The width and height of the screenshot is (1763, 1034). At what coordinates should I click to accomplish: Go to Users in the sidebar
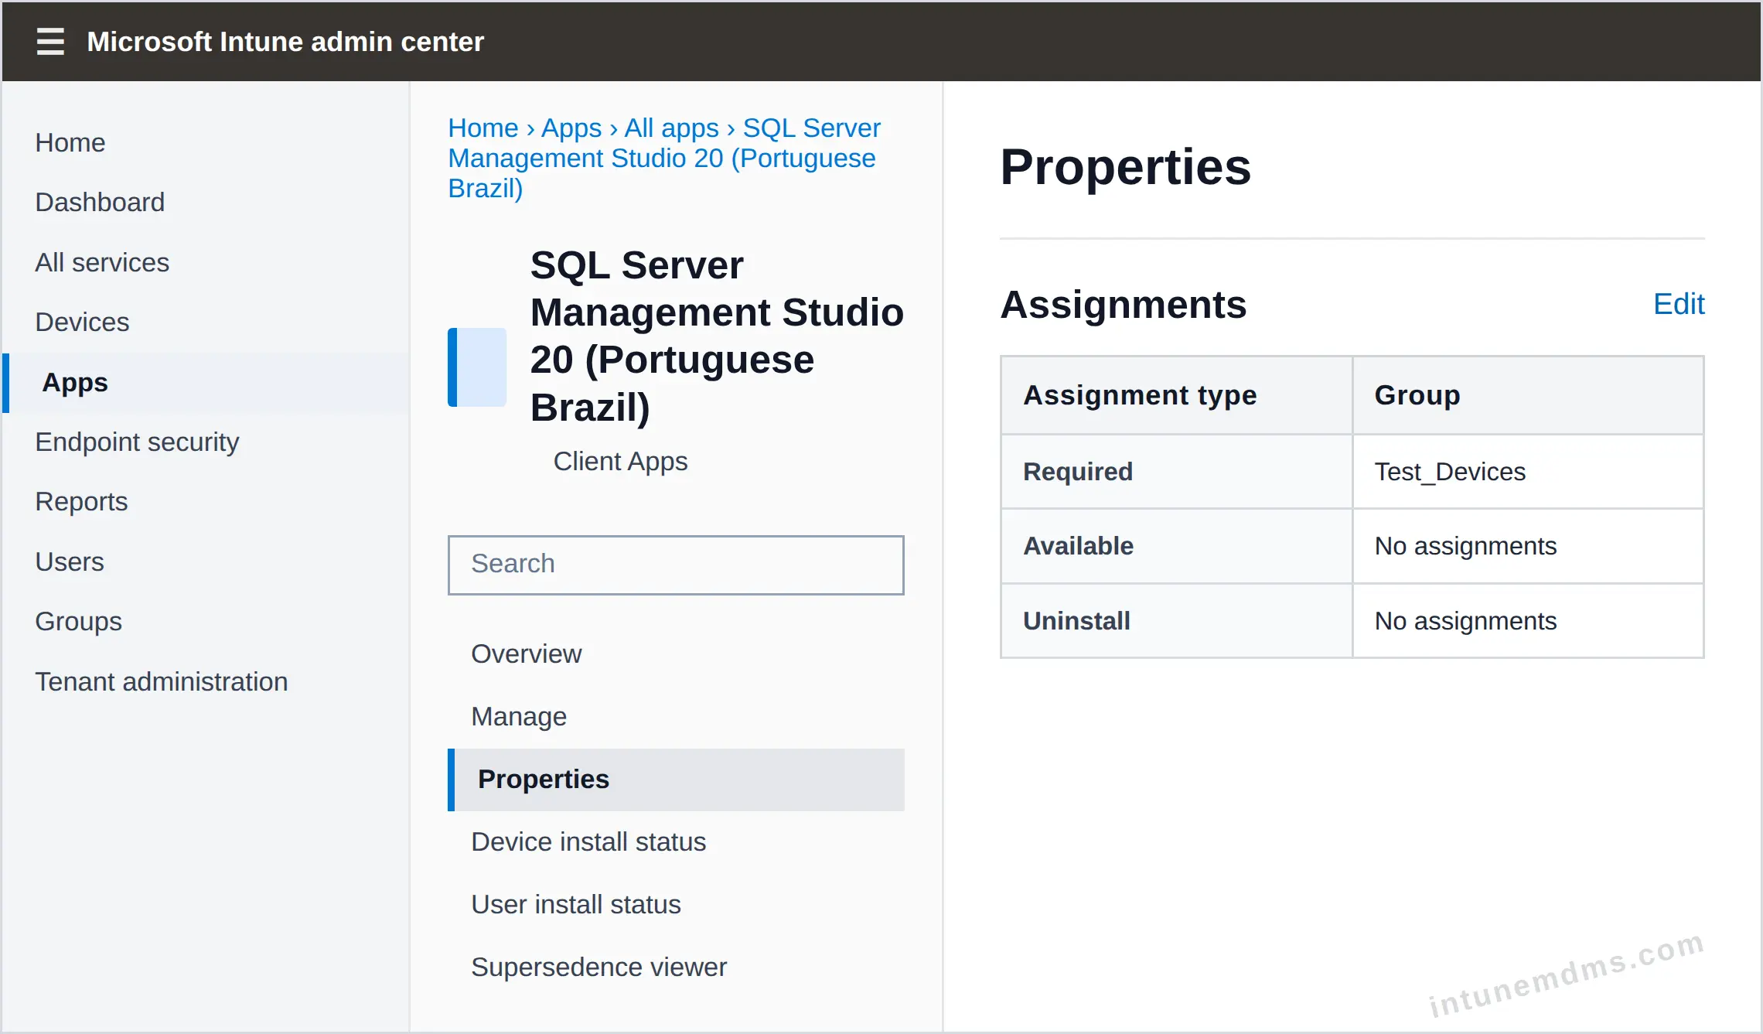click(x=70, y=561)
